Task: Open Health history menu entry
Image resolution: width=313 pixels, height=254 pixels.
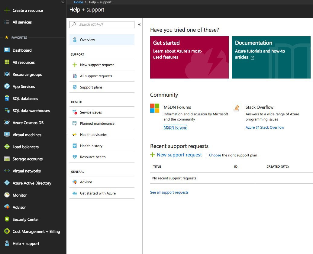Action: [x=102, y=146]
